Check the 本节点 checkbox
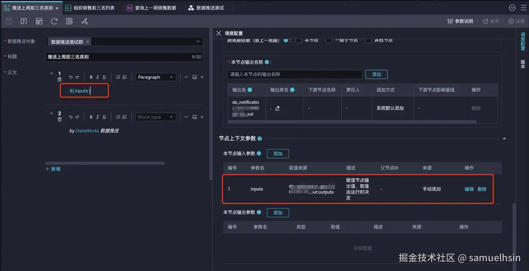This screenshot has width=529, height=271. click(x=299, y=40)
